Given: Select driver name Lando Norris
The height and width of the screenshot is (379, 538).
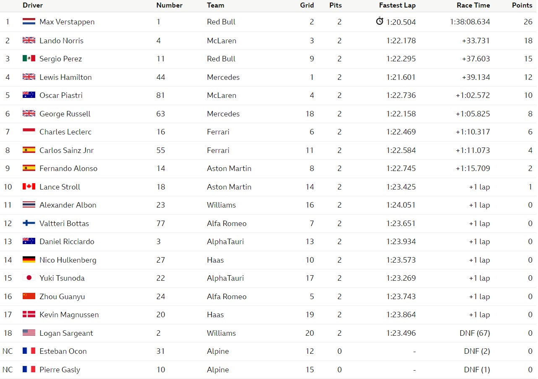Looking at the screenshot, I should (61, 40).
